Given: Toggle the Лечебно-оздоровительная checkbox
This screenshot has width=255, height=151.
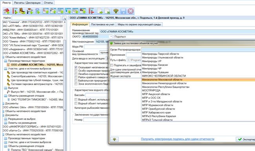Looking at the screenshot, I should click(76, 74).
